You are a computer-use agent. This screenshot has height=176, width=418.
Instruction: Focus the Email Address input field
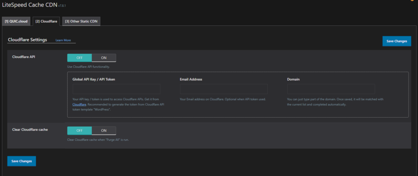224,89
